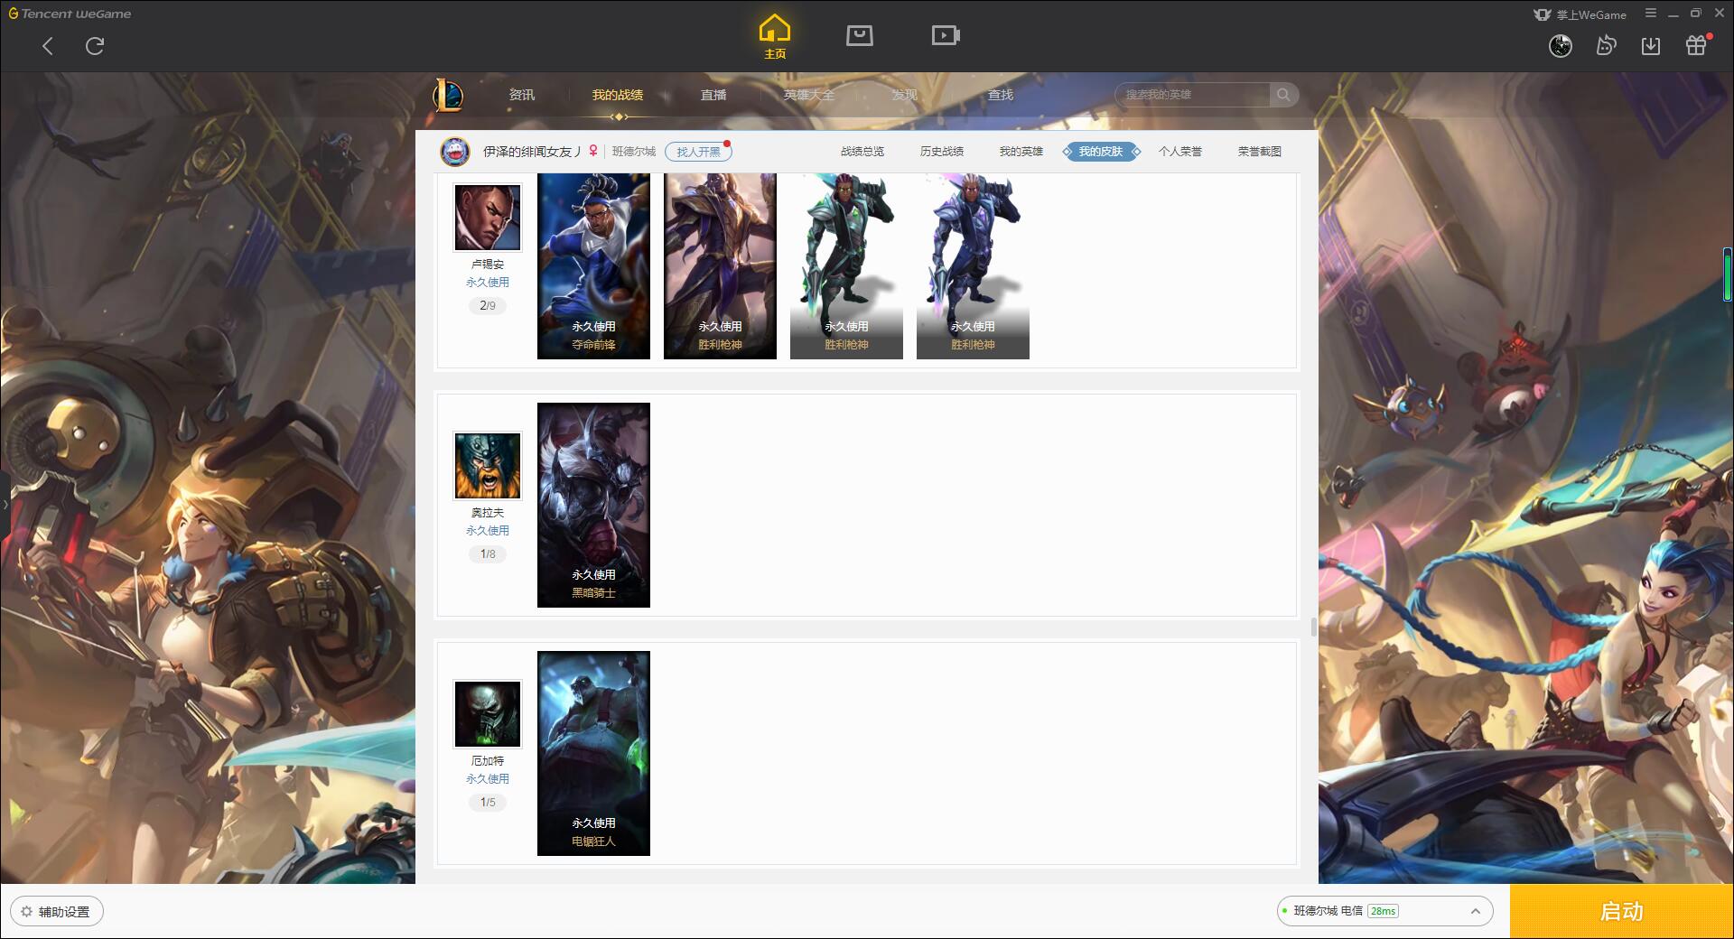Click 永久使用 under 奥拉夫
Image resolution: width=1734 pixels, height=939 pixels.
[x=488, y=531]
